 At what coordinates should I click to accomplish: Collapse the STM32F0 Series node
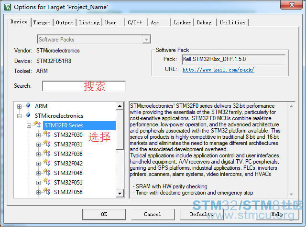click(x=29, y=125)
